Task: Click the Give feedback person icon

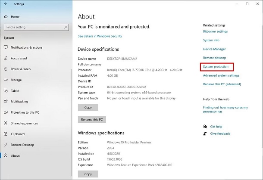Action: click(x=205, y=133)
